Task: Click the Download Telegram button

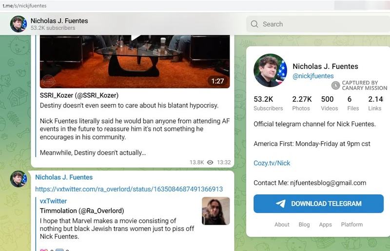Action: [x=318, y=204]
